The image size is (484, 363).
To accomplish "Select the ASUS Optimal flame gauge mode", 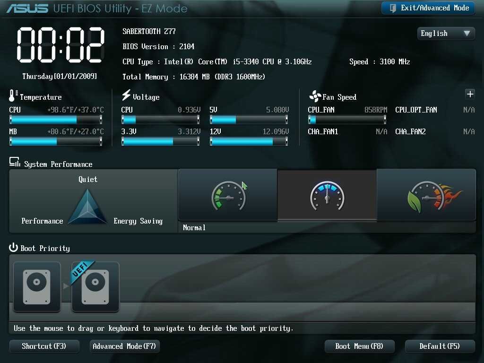I will [x=426, y=195].
